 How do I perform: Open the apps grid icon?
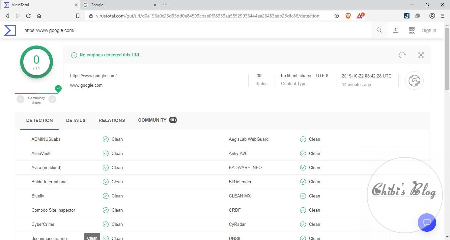(x=412, y=30)
